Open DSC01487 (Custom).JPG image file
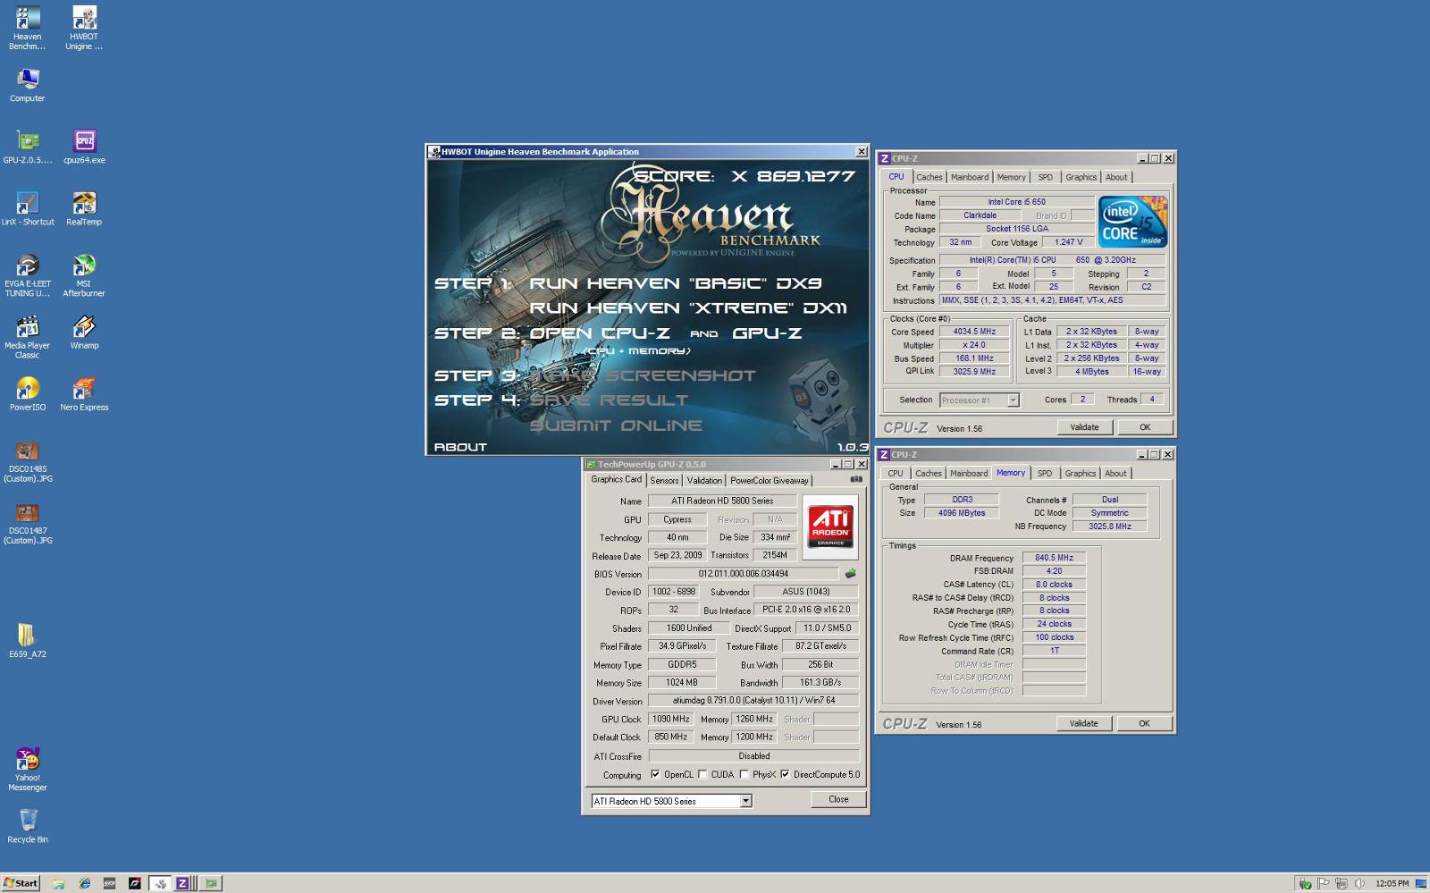This screenshot has height=893, width=1430. pos(28,523)
